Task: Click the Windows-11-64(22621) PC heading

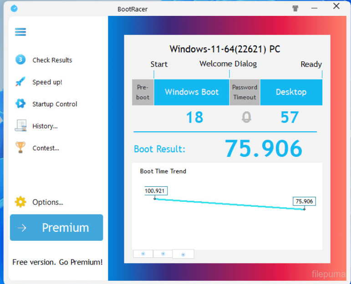Action: [225, 49]
